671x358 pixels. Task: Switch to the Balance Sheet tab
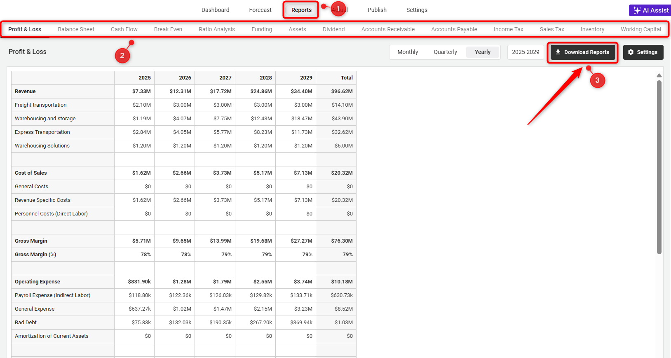point(76,29)
